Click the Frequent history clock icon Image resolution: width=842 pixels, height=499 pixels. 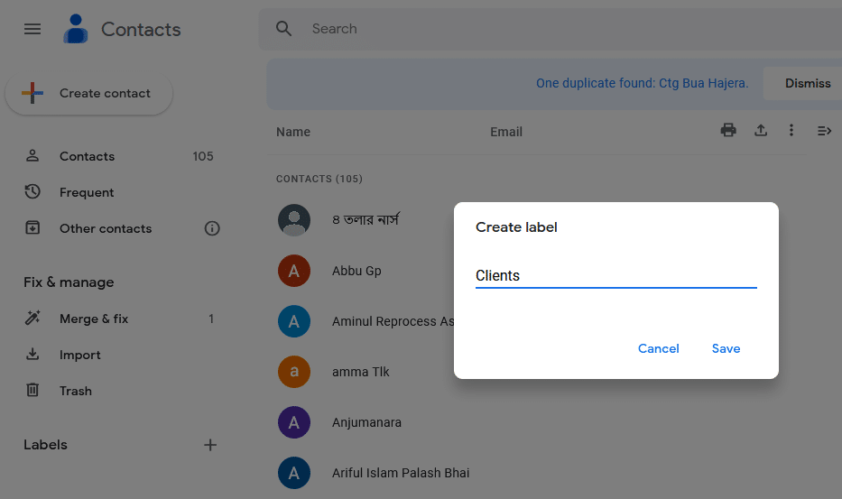(x=32, y=192)
